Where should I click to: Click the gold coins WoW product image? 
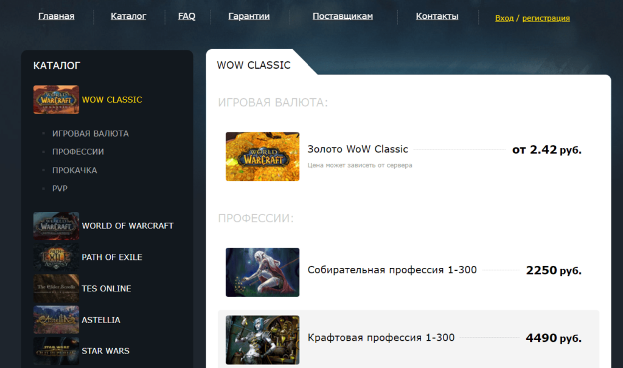[262, 156]
